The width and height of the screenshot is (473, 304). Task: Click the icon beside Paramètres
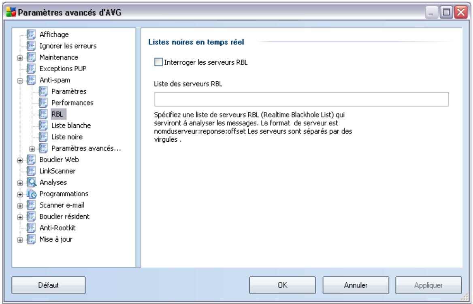coord(43,91)
